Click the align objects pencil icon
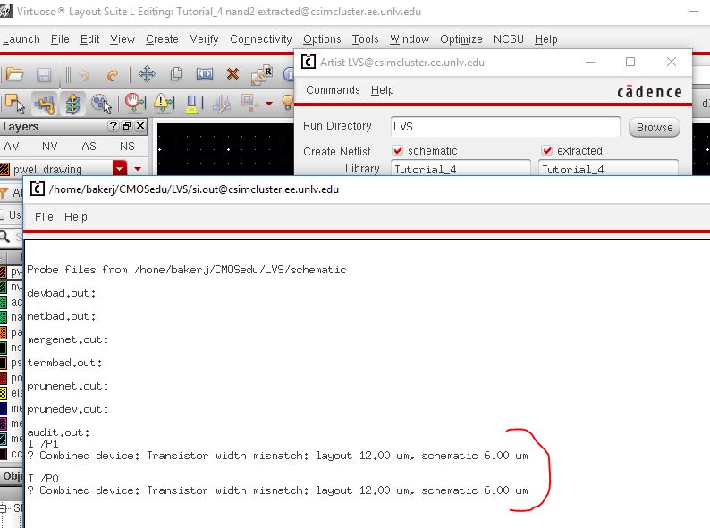 pos(222,104)
